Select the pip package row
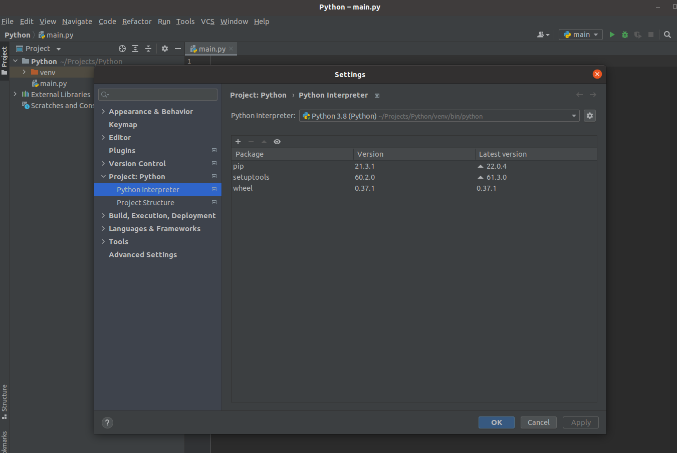The image size is (677, 453). point(414,166)
